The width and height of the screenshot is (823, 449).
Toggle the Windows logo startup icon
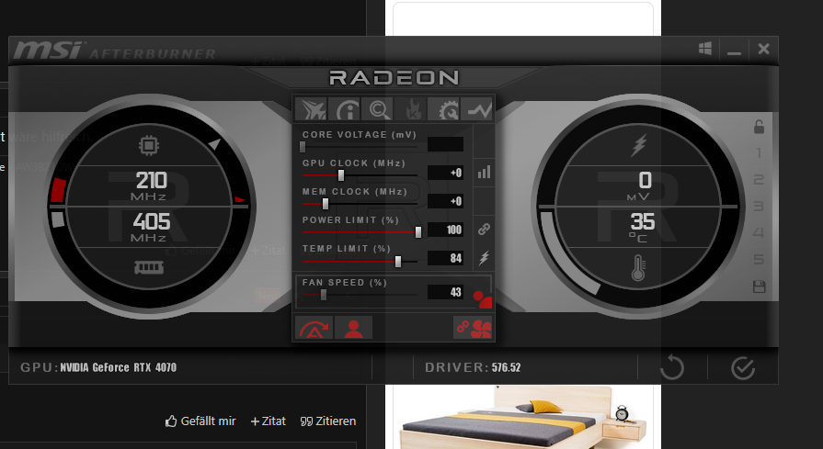705,49
